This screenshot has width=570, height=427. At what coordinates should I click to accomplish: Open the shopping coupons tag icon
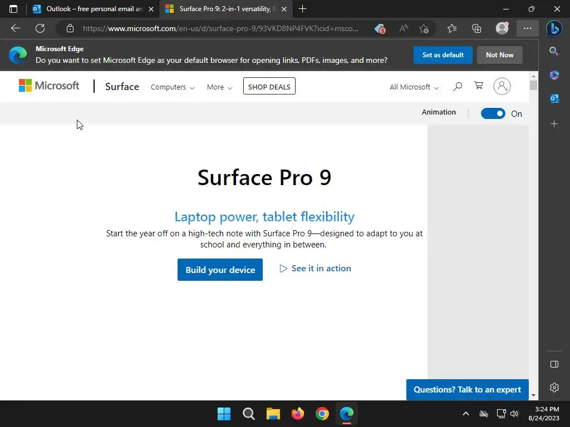[380, 28]
